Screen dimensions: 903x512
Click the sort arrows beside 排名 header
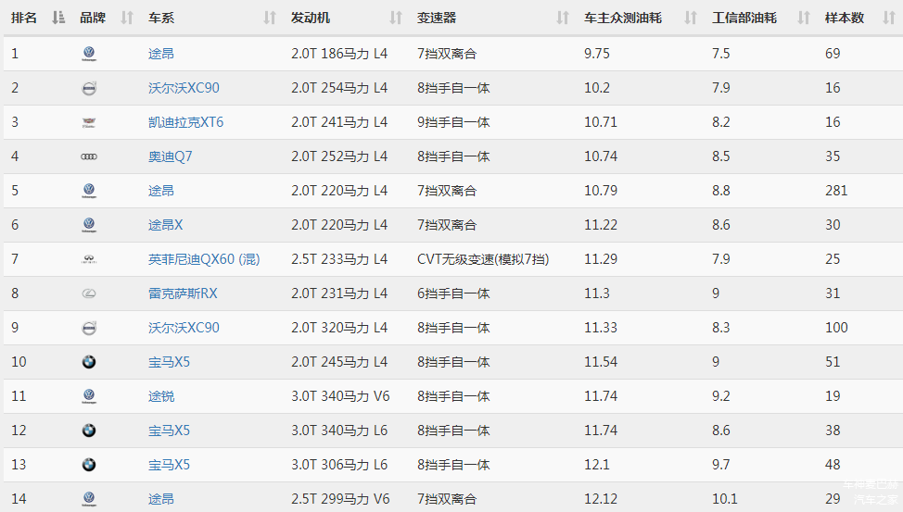coord(58,18)
